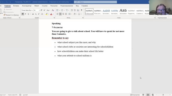The width and height of the screenshot is (172, 96).
Task: Apply the Заголовок 1 style
Action: pyautogui.click(x=106, y=12)
